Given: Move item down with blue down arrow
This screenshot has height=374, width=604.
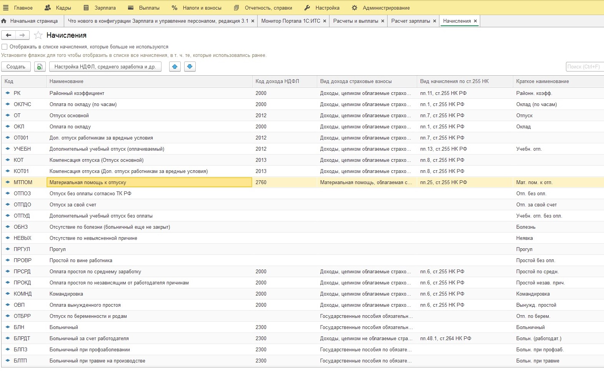Looking at the screenshot, I should pos(190,67).
